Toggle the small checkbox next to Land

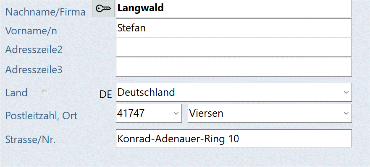44,92
